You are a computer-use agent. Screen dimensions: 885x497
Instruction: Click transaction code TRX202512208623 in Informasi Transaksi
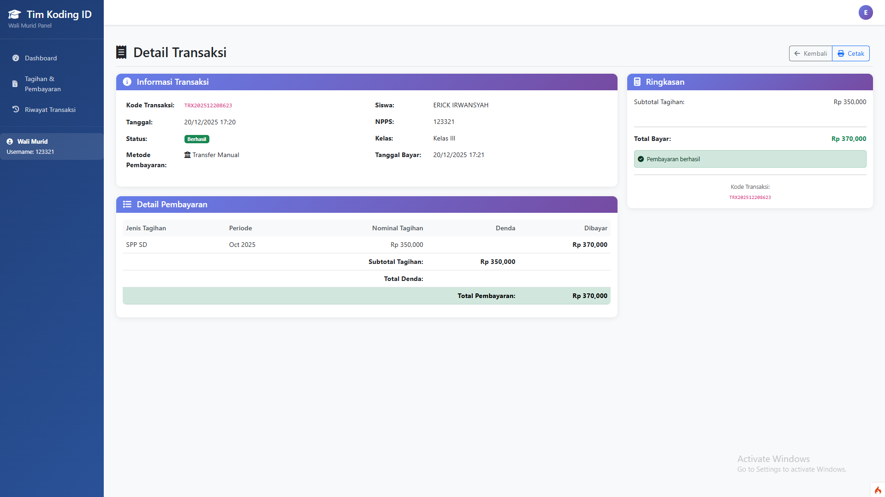(208, 105)
